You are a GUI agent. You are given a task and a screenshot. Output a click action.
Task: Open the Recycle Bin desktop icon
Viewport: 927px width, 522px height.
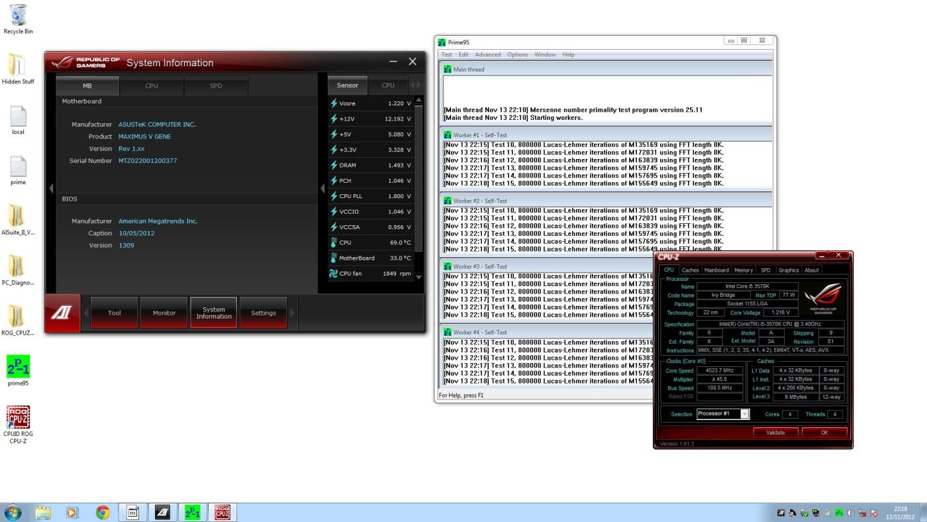tap(18, 19)
